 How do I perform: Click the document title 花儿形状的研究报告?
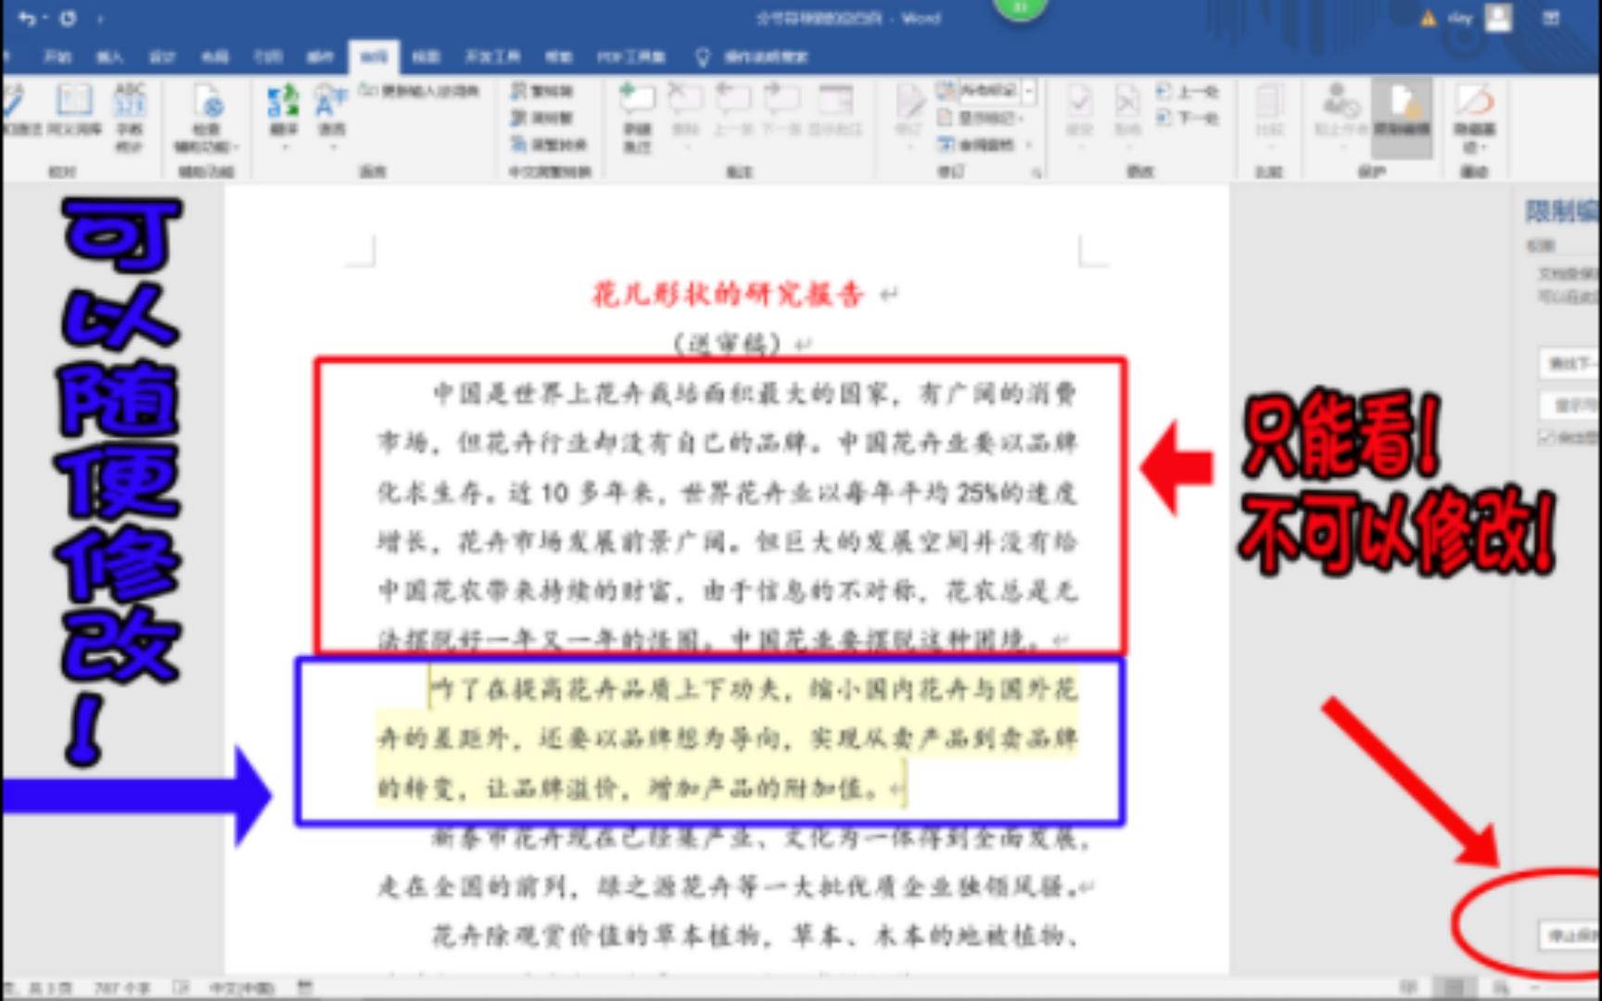(x=728, y=294)
